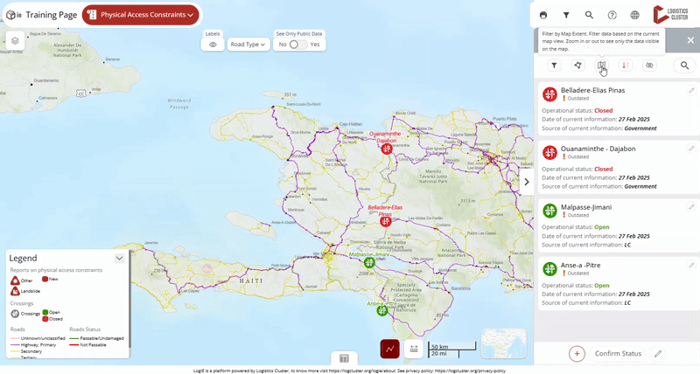The width and height of the screenshot is (700, 374).
Task: Open the Anse-a -Pitre list card
Action: pyautogui.click(x=619, y=283)
